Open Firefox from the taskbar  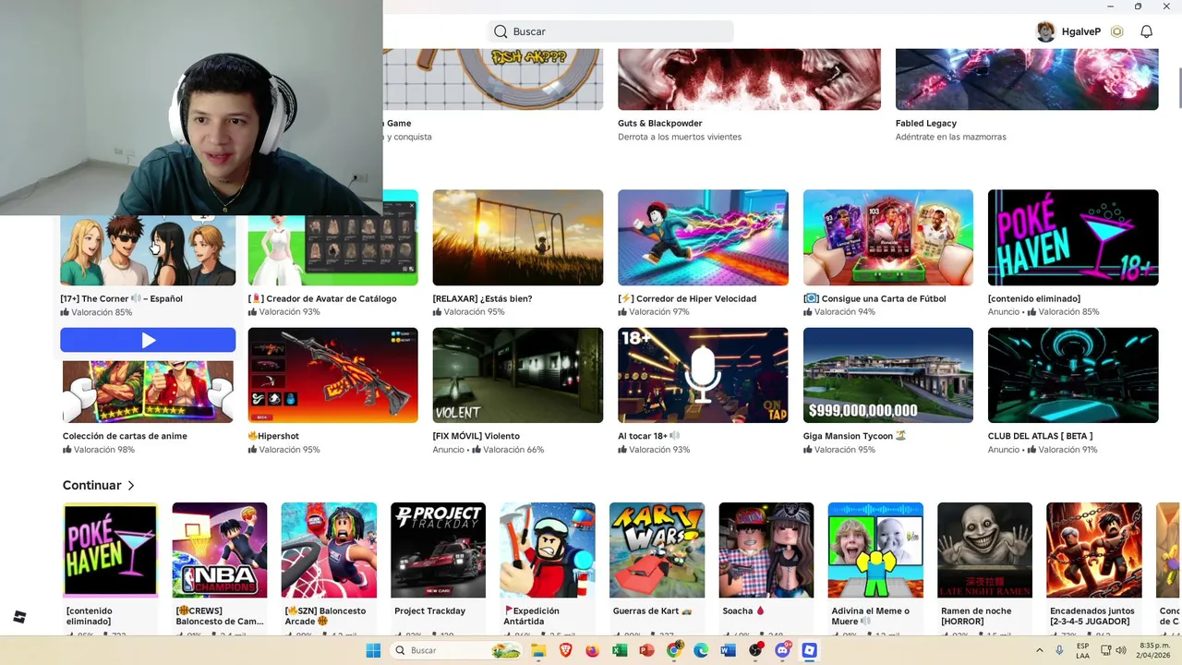[x=593, y=650]
